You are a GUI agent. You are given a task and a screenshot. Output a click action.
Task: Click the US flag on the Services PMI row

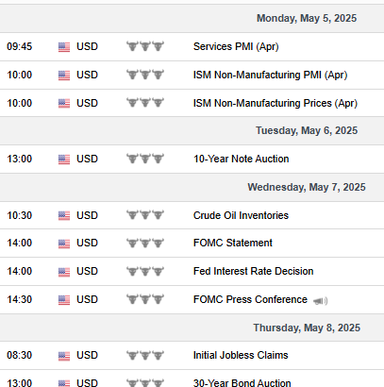tap(64, 47)
